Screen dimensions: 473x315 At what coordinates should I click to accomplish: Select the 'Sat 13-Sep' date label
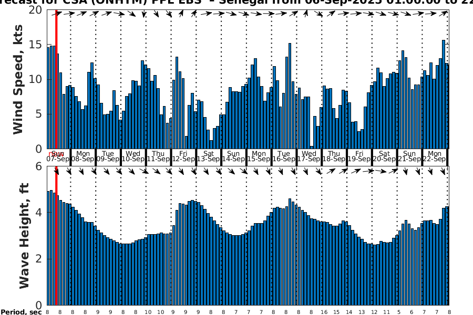click(209, 156)
